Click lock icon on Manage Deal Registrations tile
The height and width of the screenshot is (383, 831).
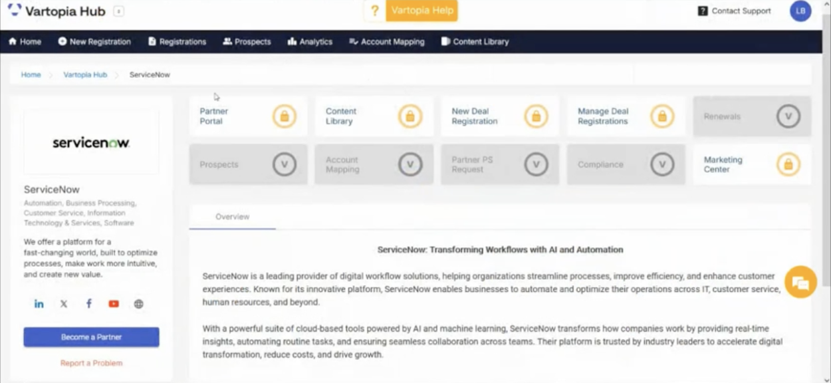click(x=662, y=116)
